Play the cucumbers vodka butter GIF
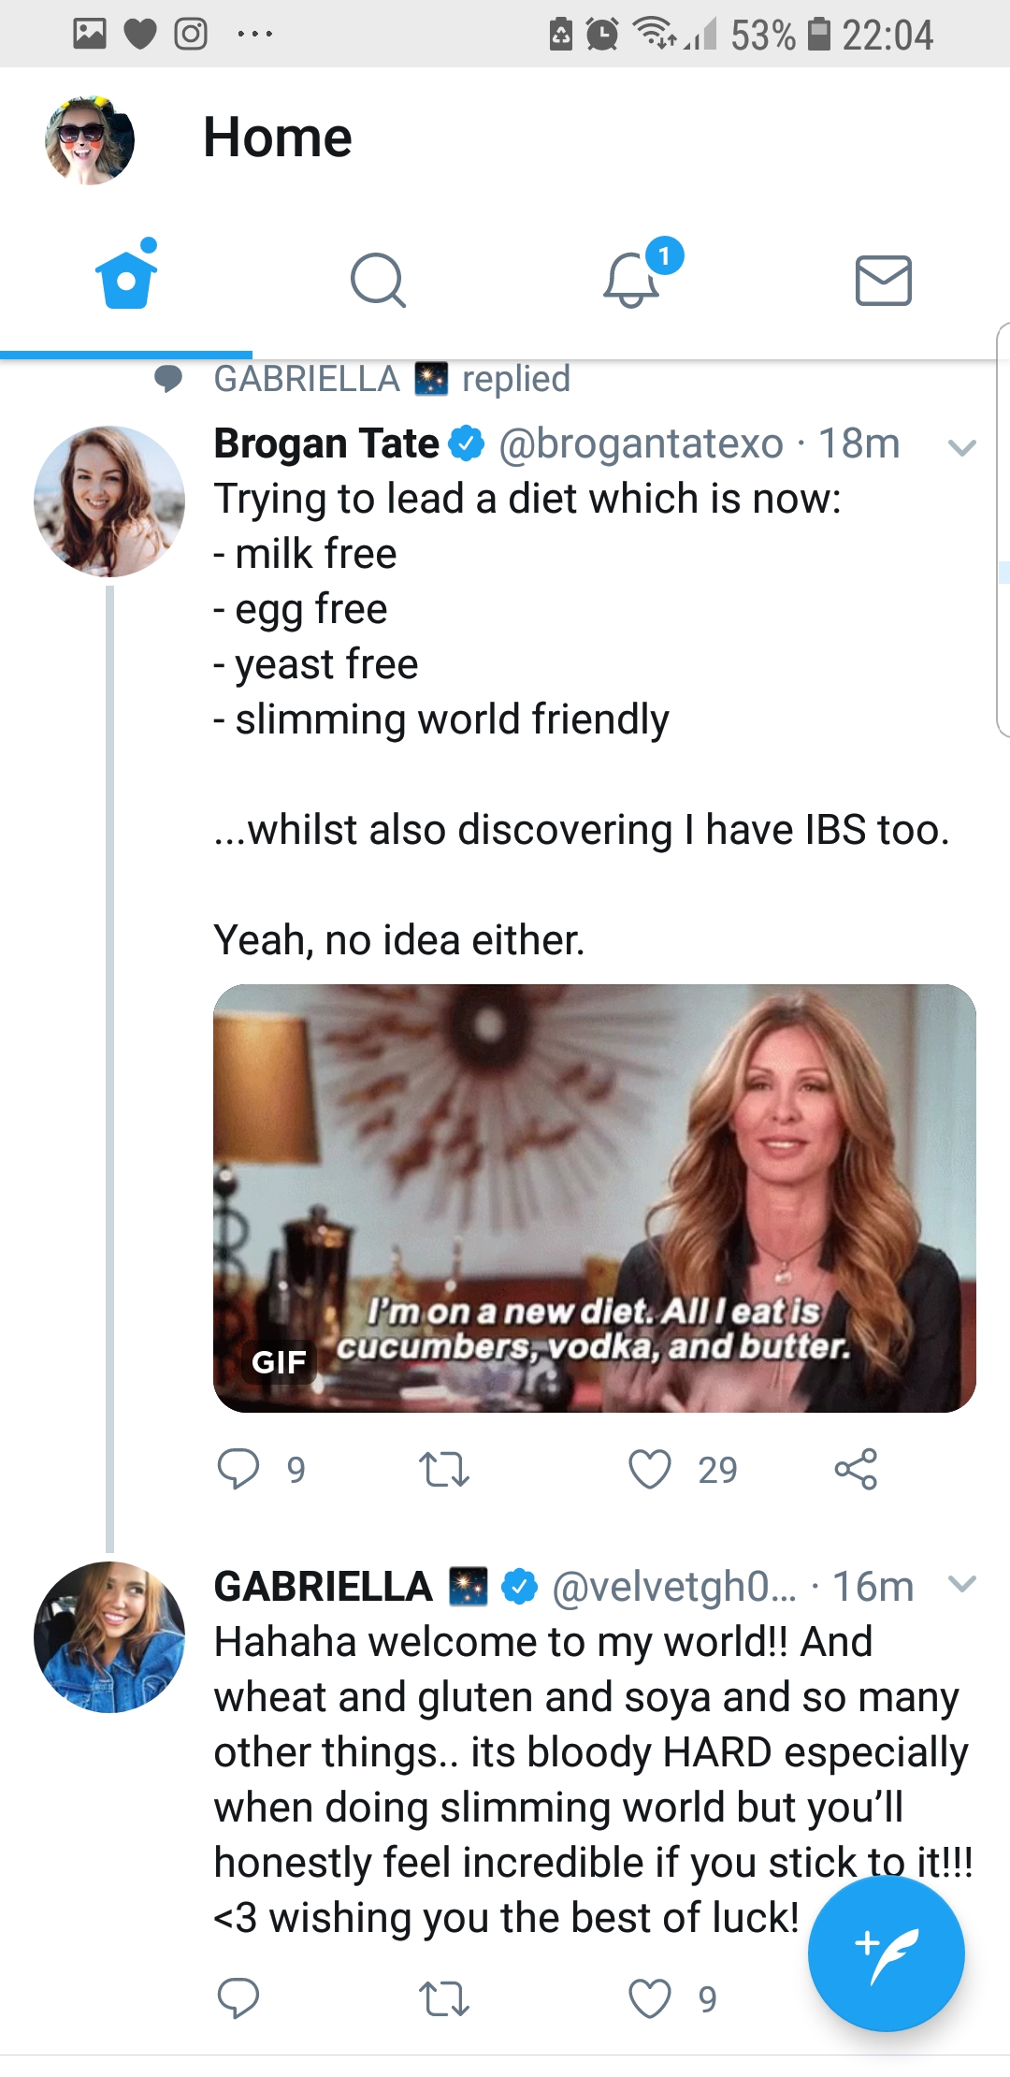This screenshot has height=2077, width=1010. tap(595, 1198)
